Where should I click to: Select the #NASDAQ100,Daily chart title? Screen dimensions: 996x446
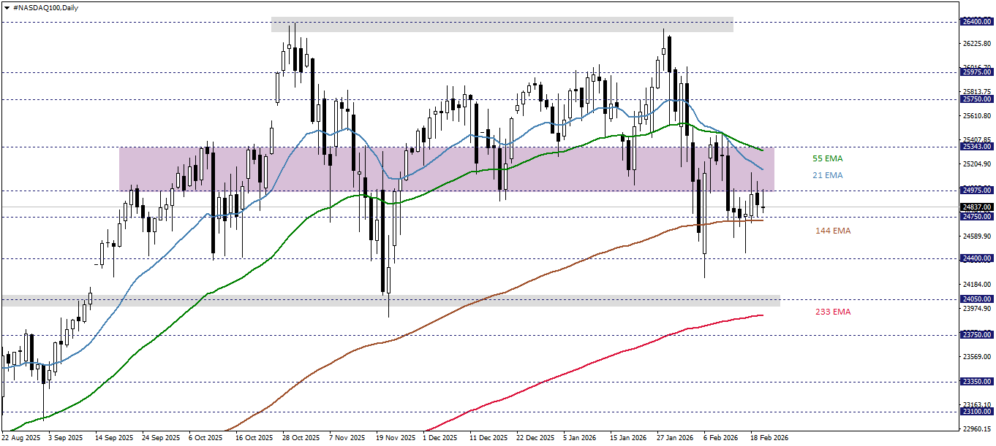[44, 8]
